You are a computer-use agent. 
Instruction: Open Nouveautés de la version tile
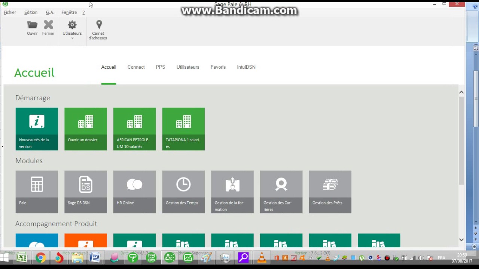click(37, 129)
